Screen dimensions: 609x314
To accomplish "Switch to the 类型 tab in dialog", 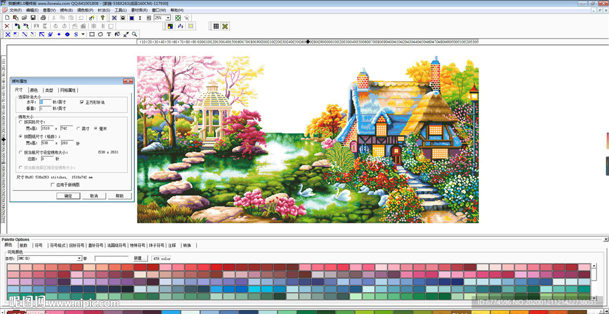I will point(49,90).
